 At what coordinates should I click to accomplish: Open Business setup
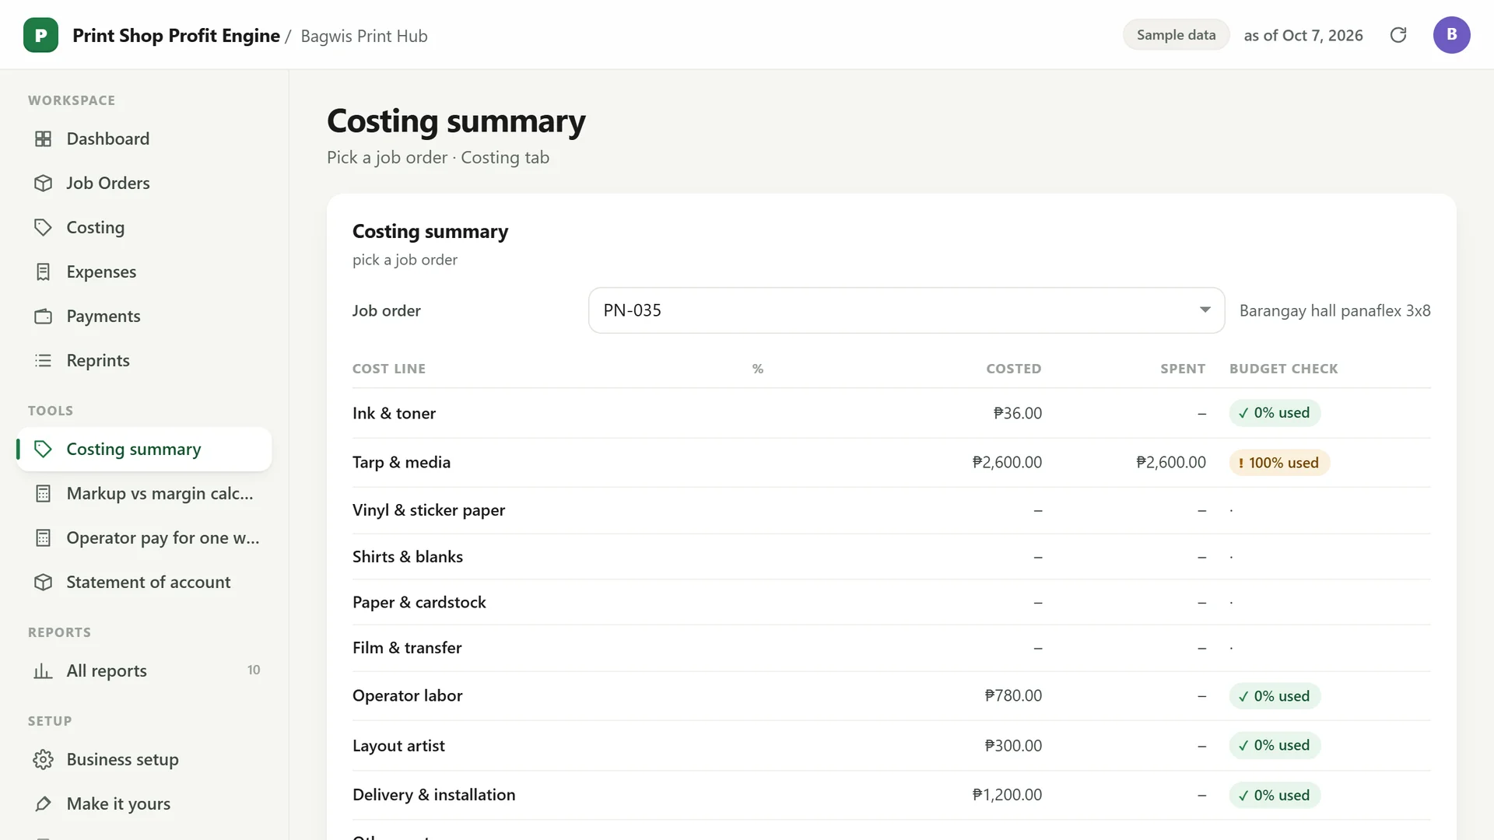click(x=144, y=759)
